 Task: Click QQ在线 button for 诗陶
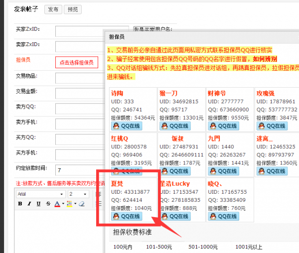pyautogui.click(x=127, y=126)
